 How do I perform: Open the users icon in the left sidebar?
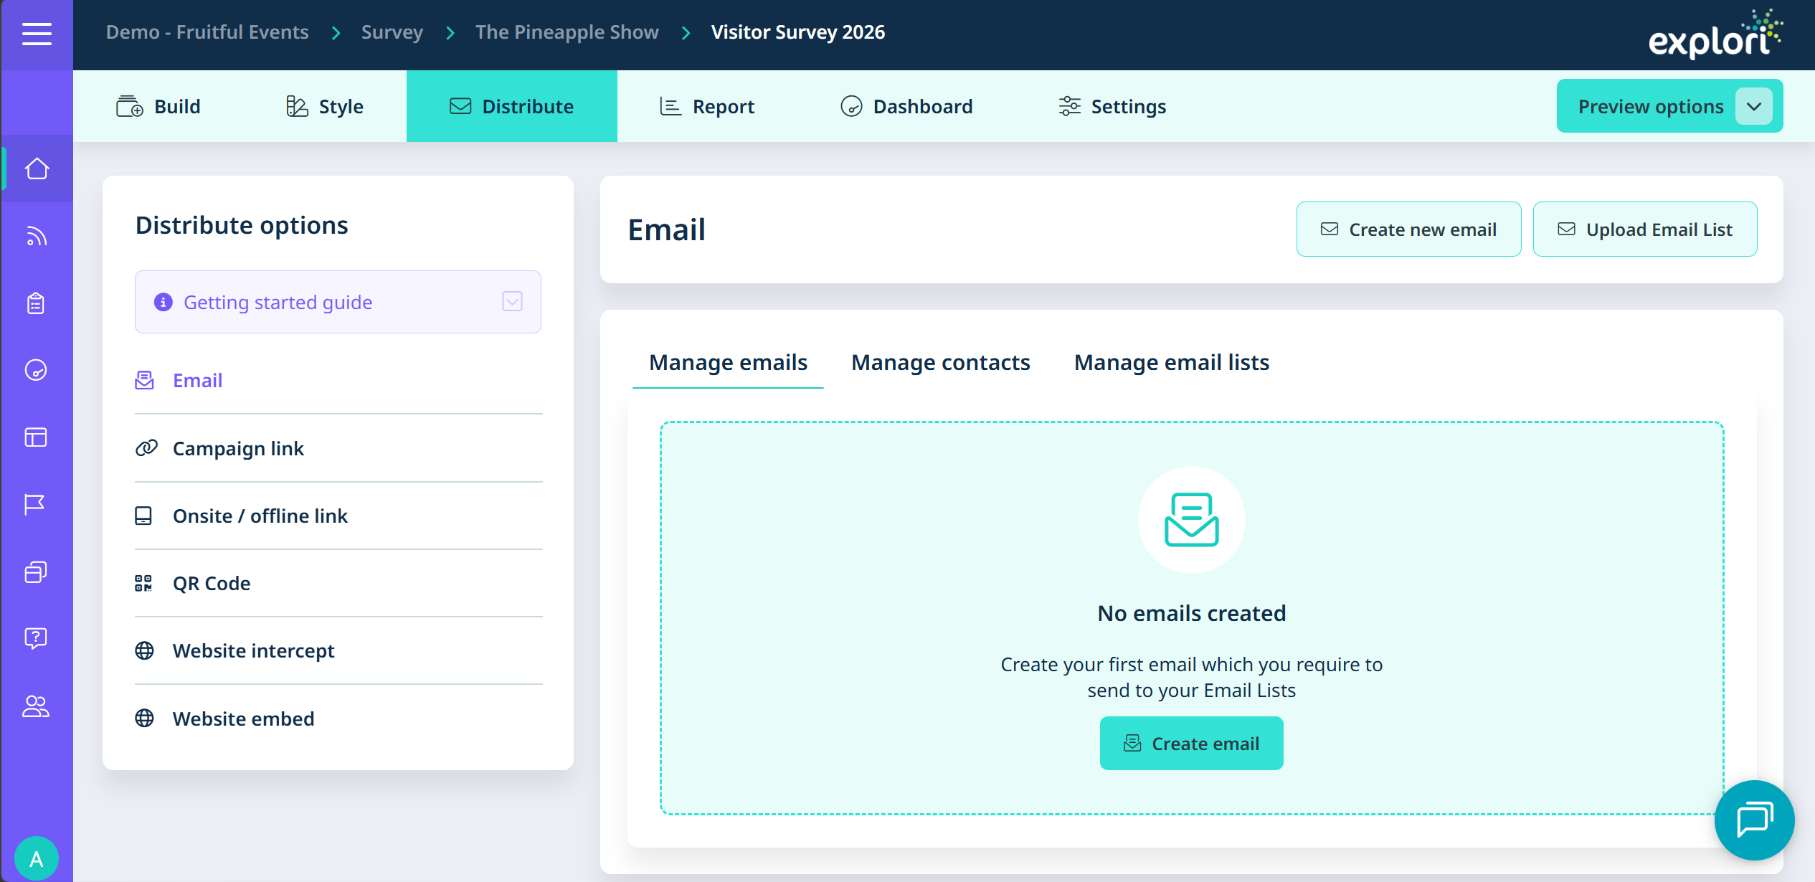[x=36, y=706]
